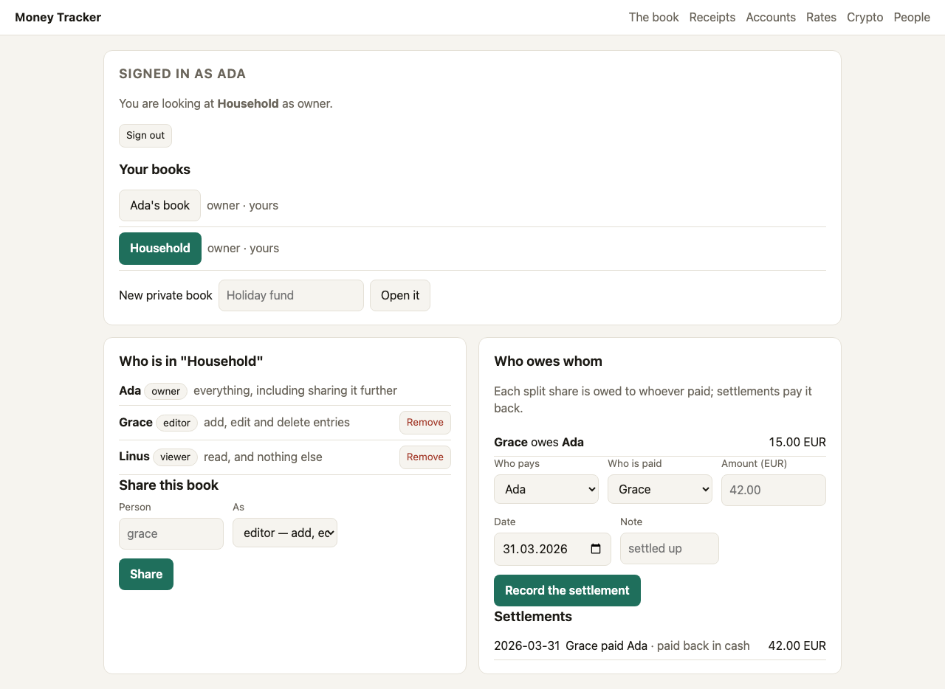Focus the settlement Amount (EUR) field
945x689 pixels.
tap(774, 490)
